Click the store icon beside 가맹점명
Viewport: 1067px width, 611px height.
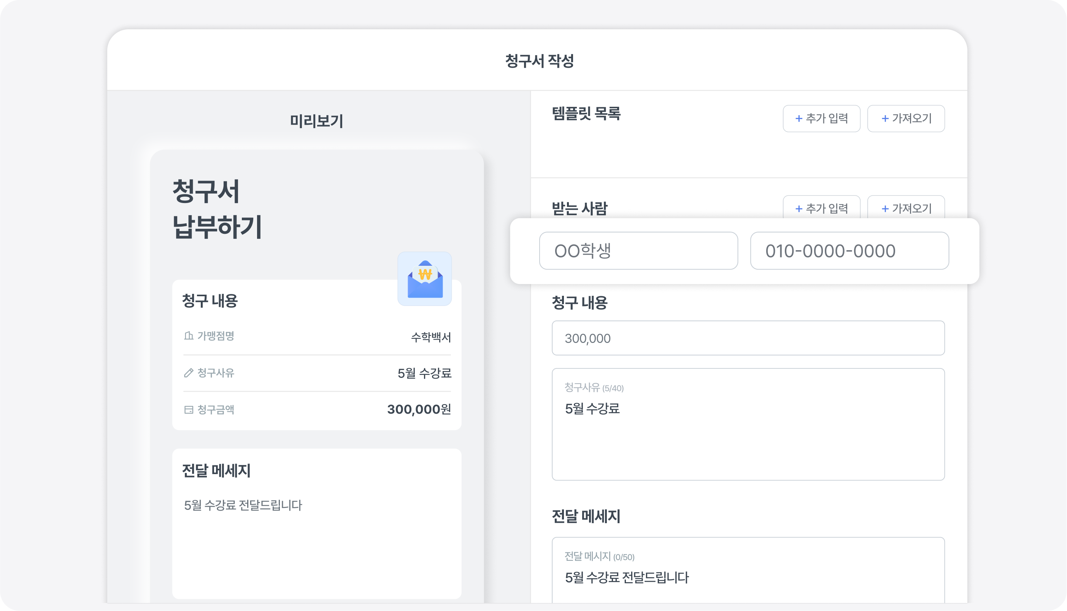coord(188,336)
